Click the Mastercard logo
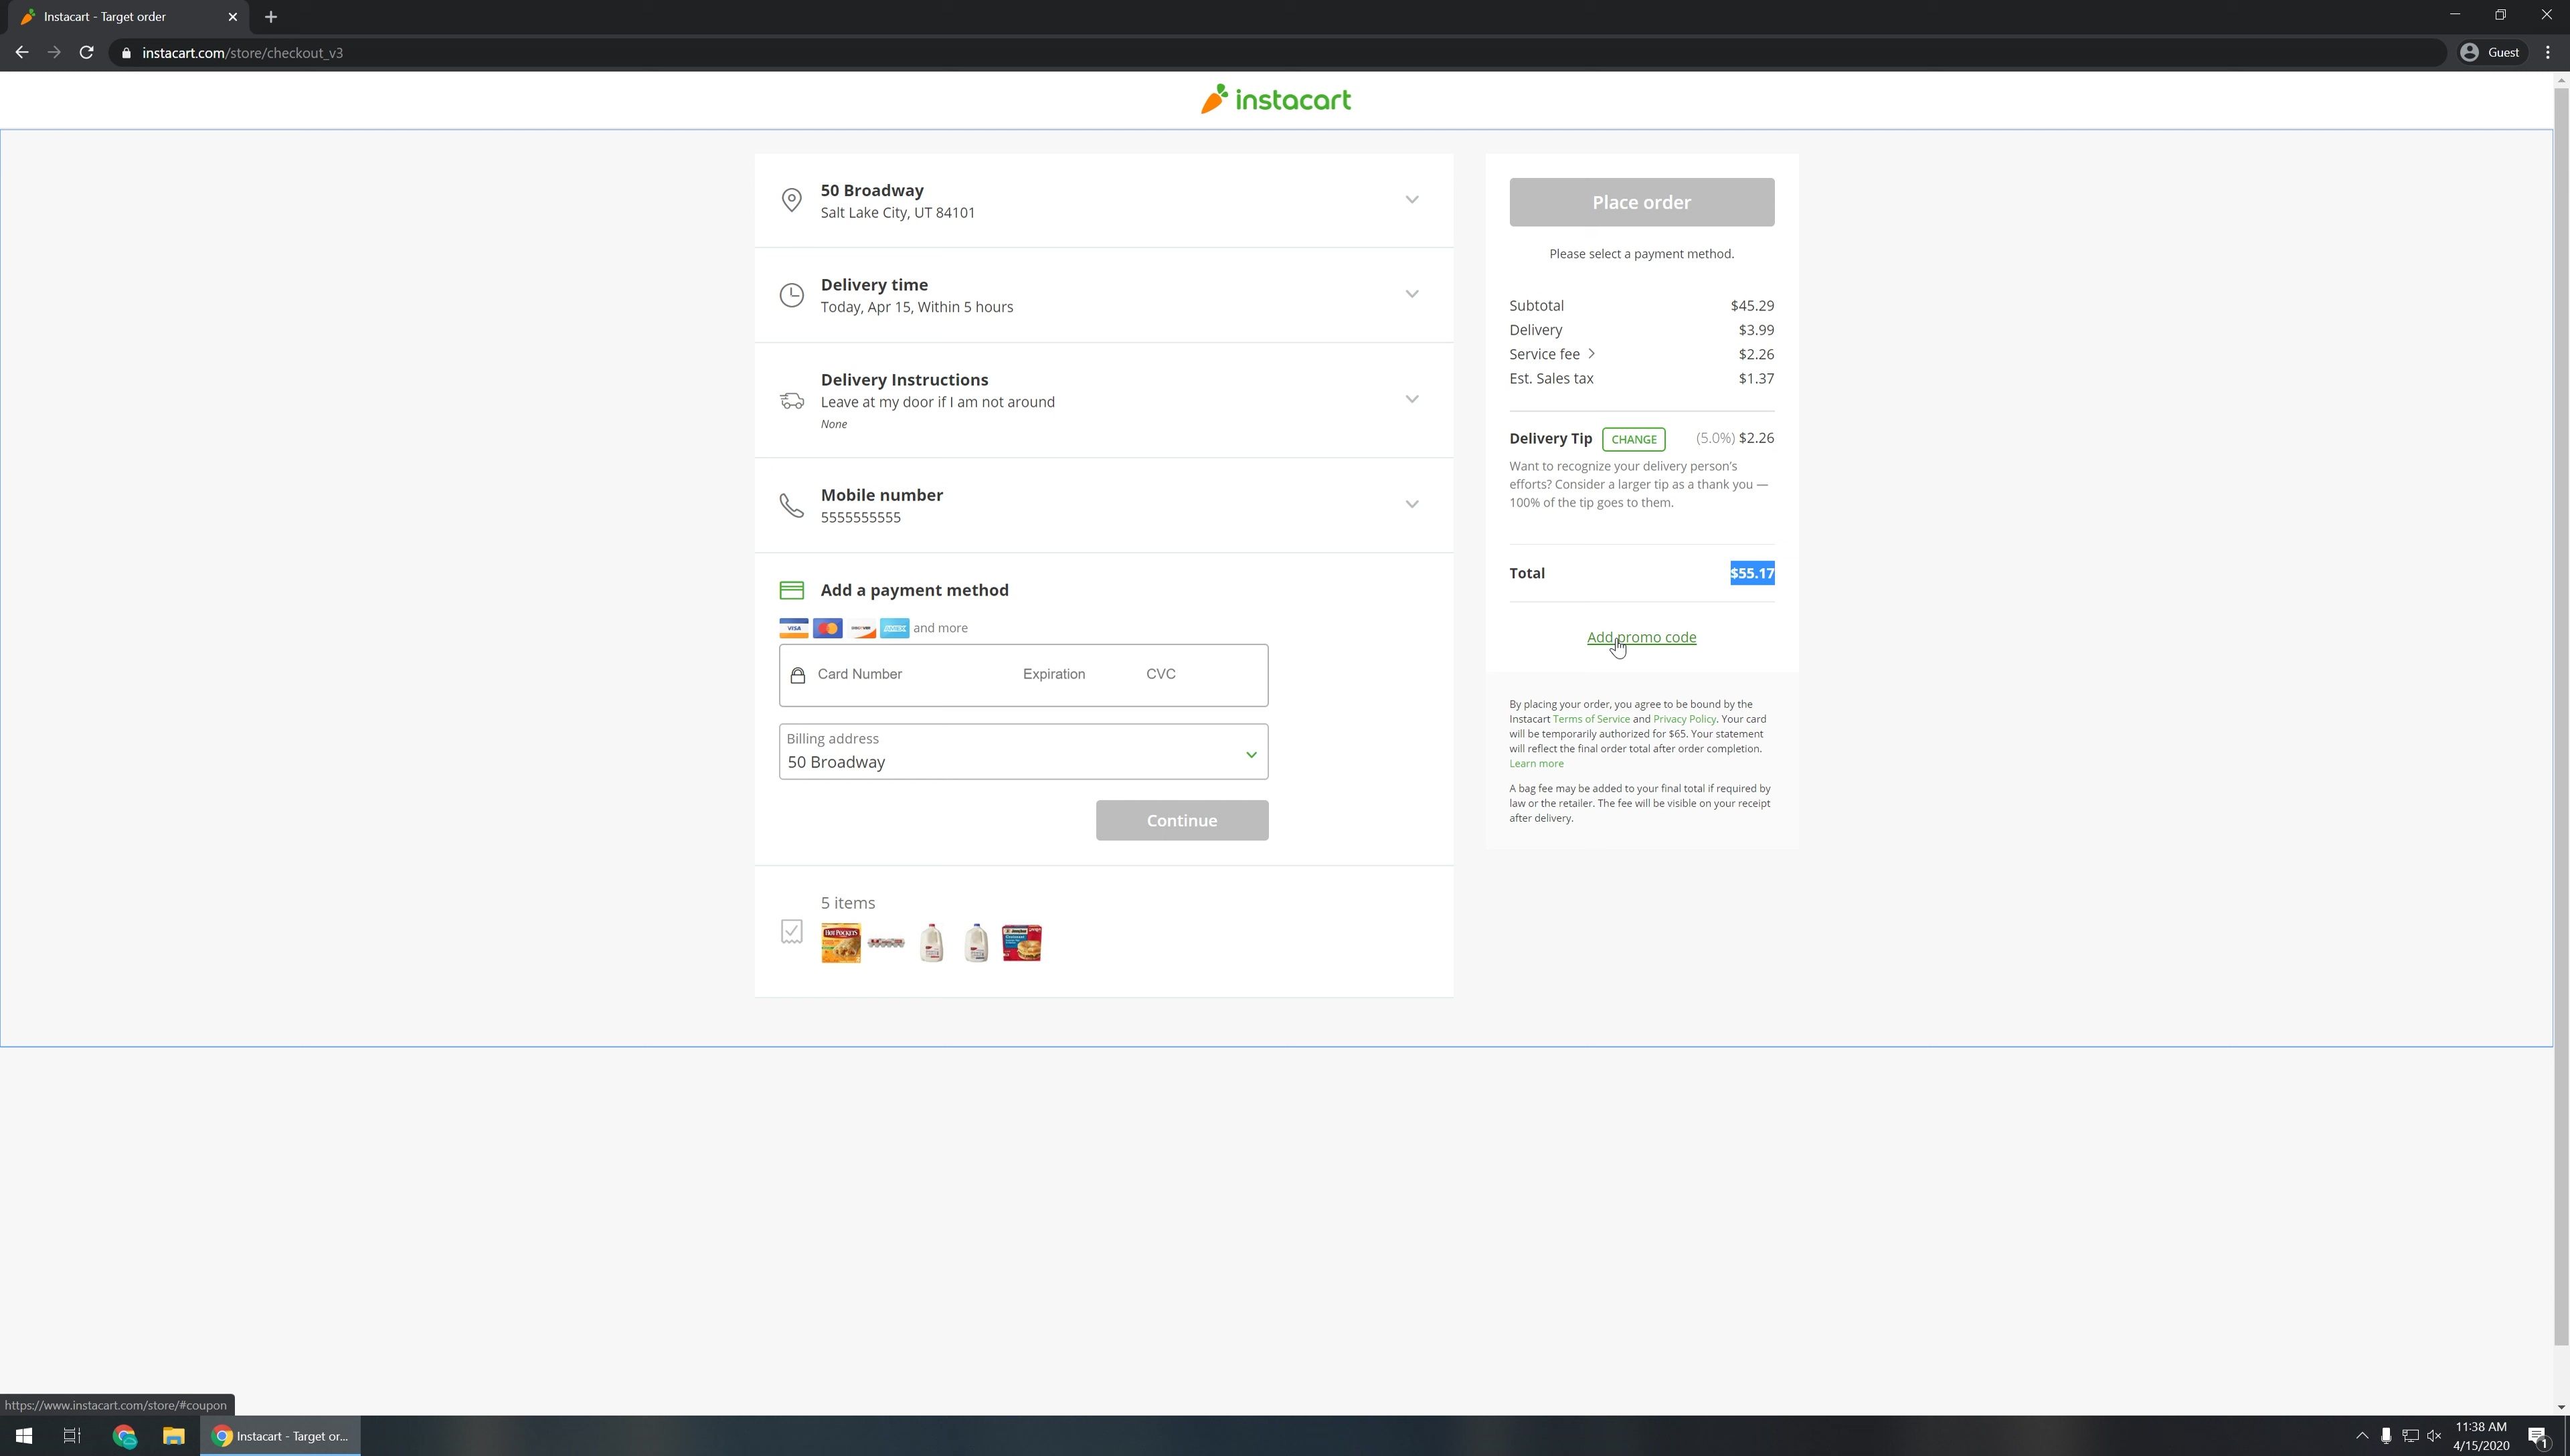Screen dimensions: 2570x1456 click(x=827, y=628)
